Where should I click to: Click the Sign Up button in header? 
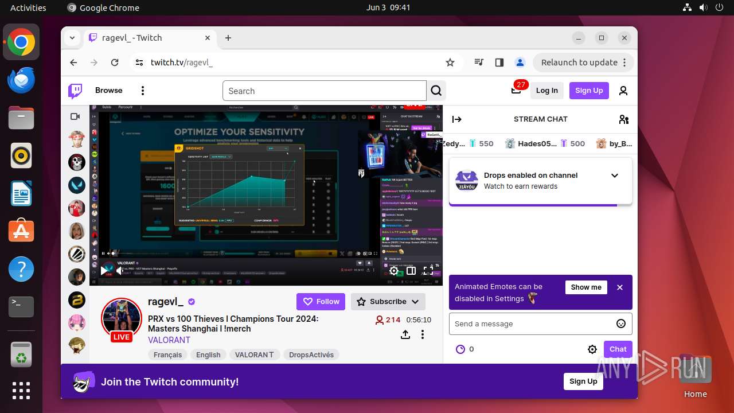[589, 91]
